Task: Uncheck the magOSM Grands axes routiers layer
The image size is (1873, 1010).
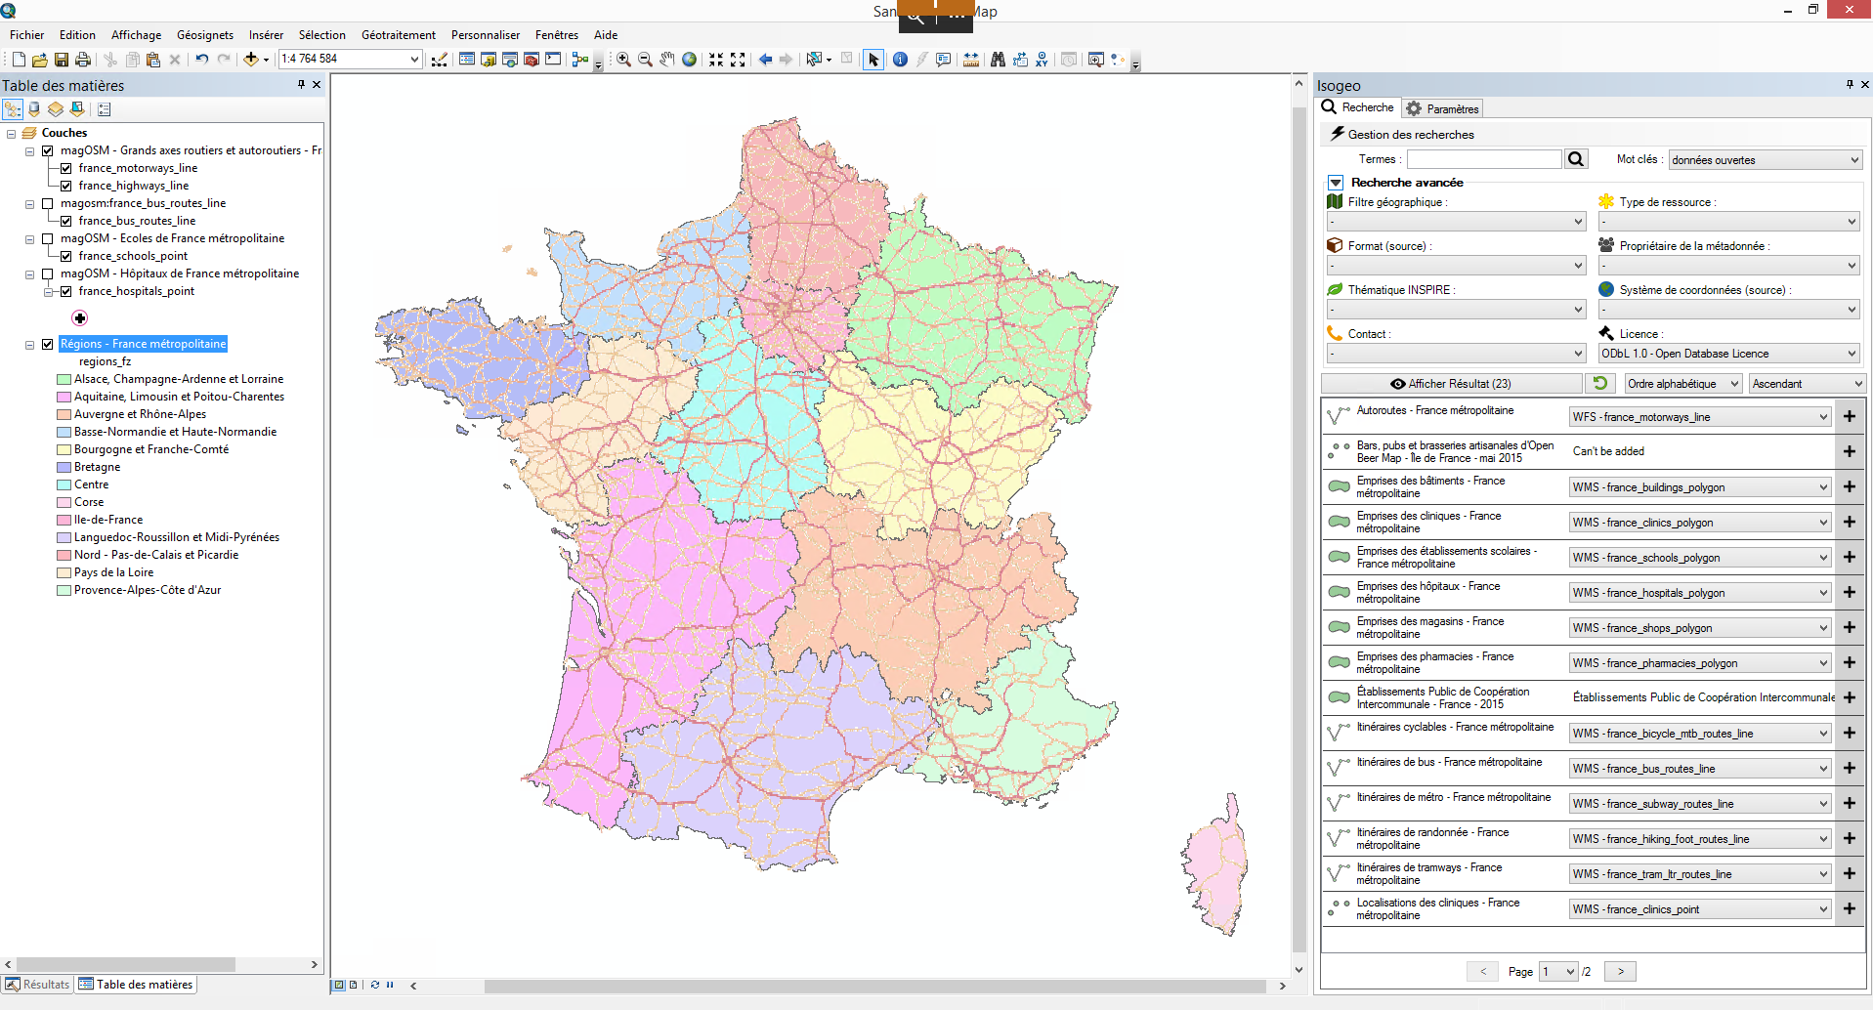Action: coord(48,150)
